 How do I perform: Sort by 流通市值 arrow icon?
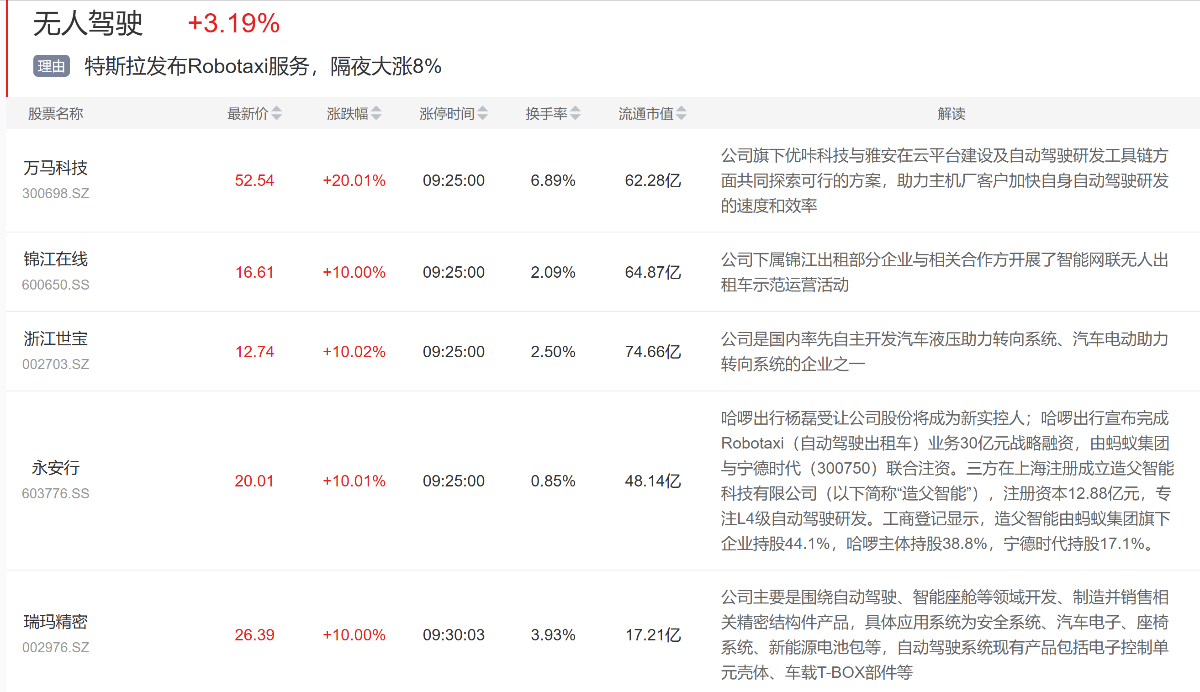point(681,113)
